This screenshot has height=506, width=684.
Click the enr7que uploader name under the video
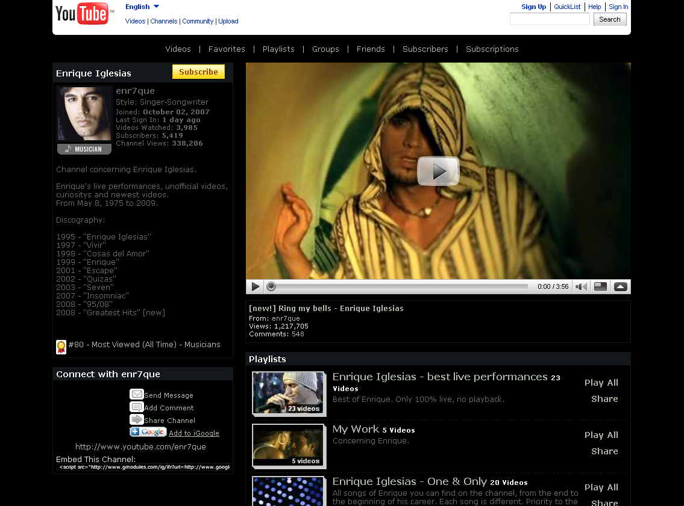tap(286, 318)
